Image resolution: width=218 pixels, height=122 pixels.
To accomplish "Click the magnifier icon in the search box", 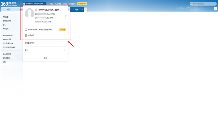I will 191,4.
